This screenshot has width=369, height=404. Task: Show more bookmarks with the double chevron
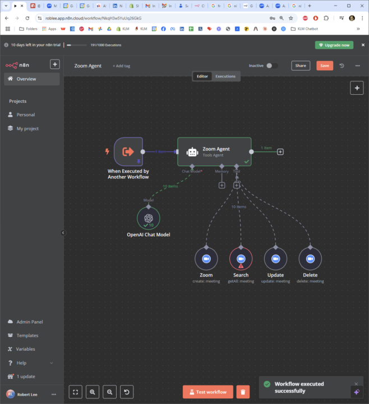coord(358,29)
